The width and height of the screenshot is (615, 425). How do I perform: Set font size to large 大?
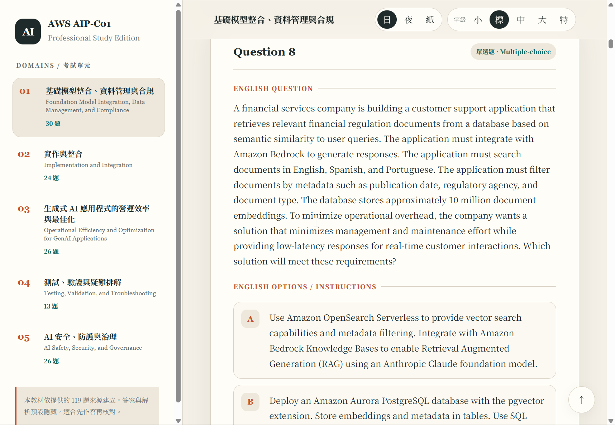point(542,20)
